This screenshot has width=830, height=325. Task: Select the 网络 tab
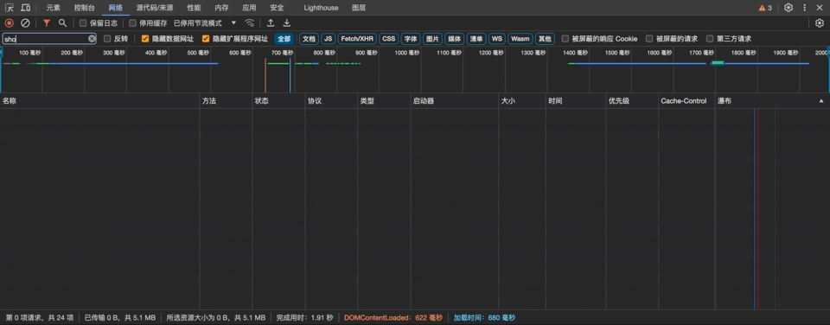pyautogui.click(x=115, y=8)
